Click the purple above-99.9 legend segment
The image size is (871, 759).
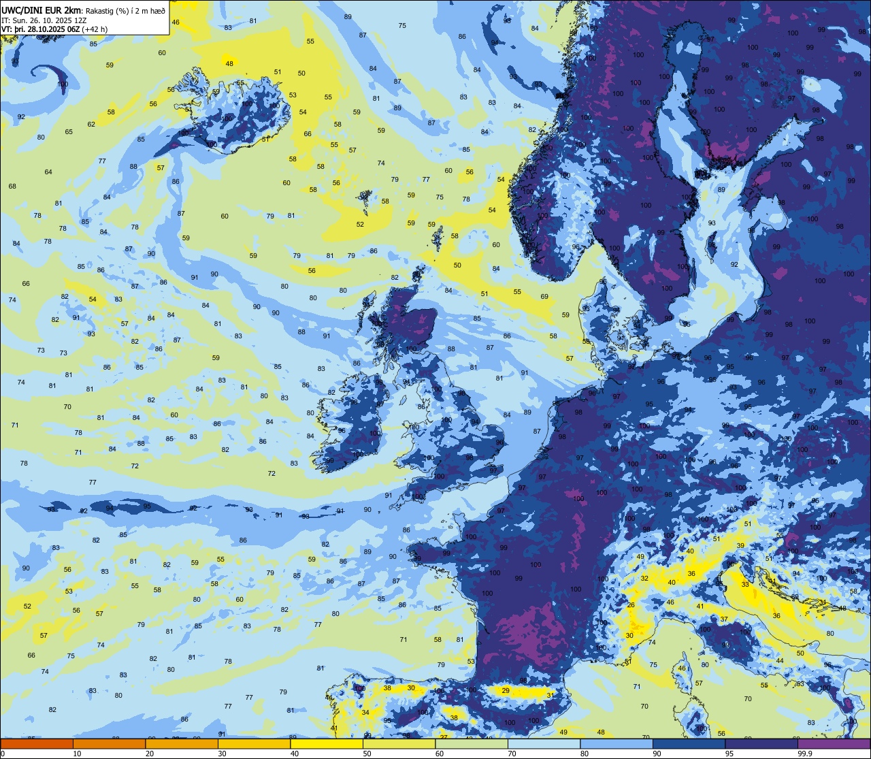click(x=834, y=743)
